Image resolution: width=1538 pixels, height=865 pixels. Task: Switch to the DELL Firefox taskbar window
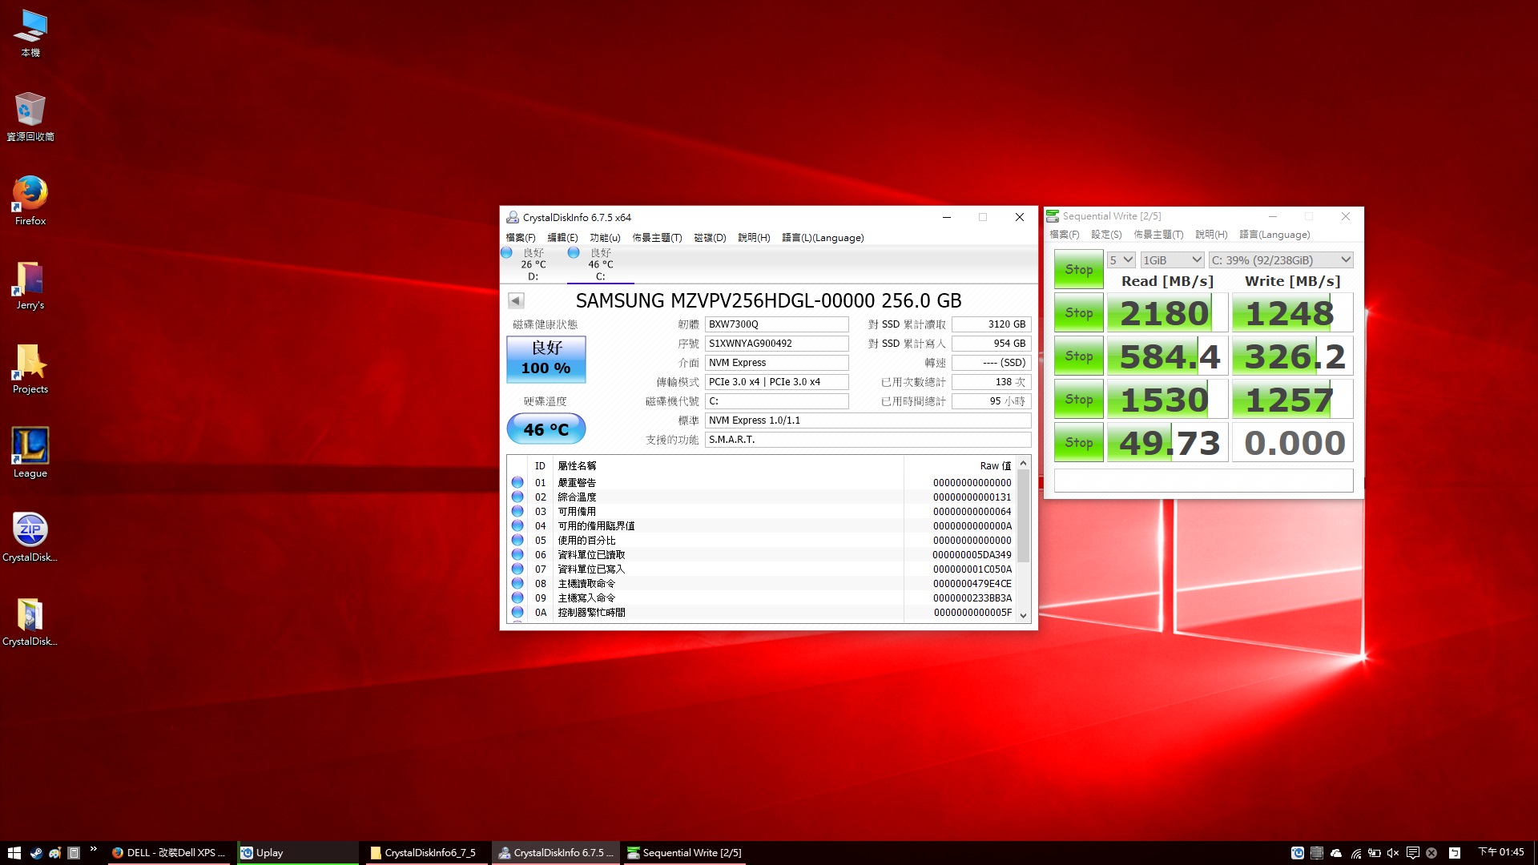[x=168, y=853]
